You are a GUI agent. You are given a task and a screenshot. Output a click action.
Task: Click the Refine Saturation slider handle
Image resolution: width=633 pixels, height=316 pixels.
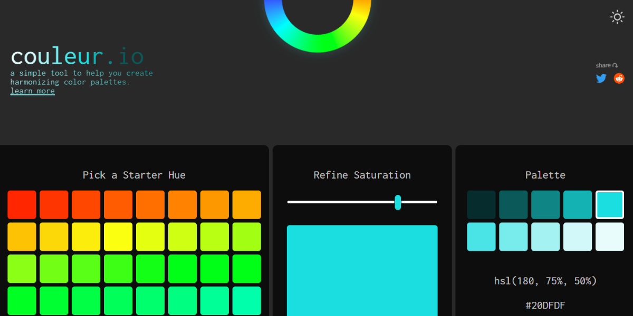point(398,202)
